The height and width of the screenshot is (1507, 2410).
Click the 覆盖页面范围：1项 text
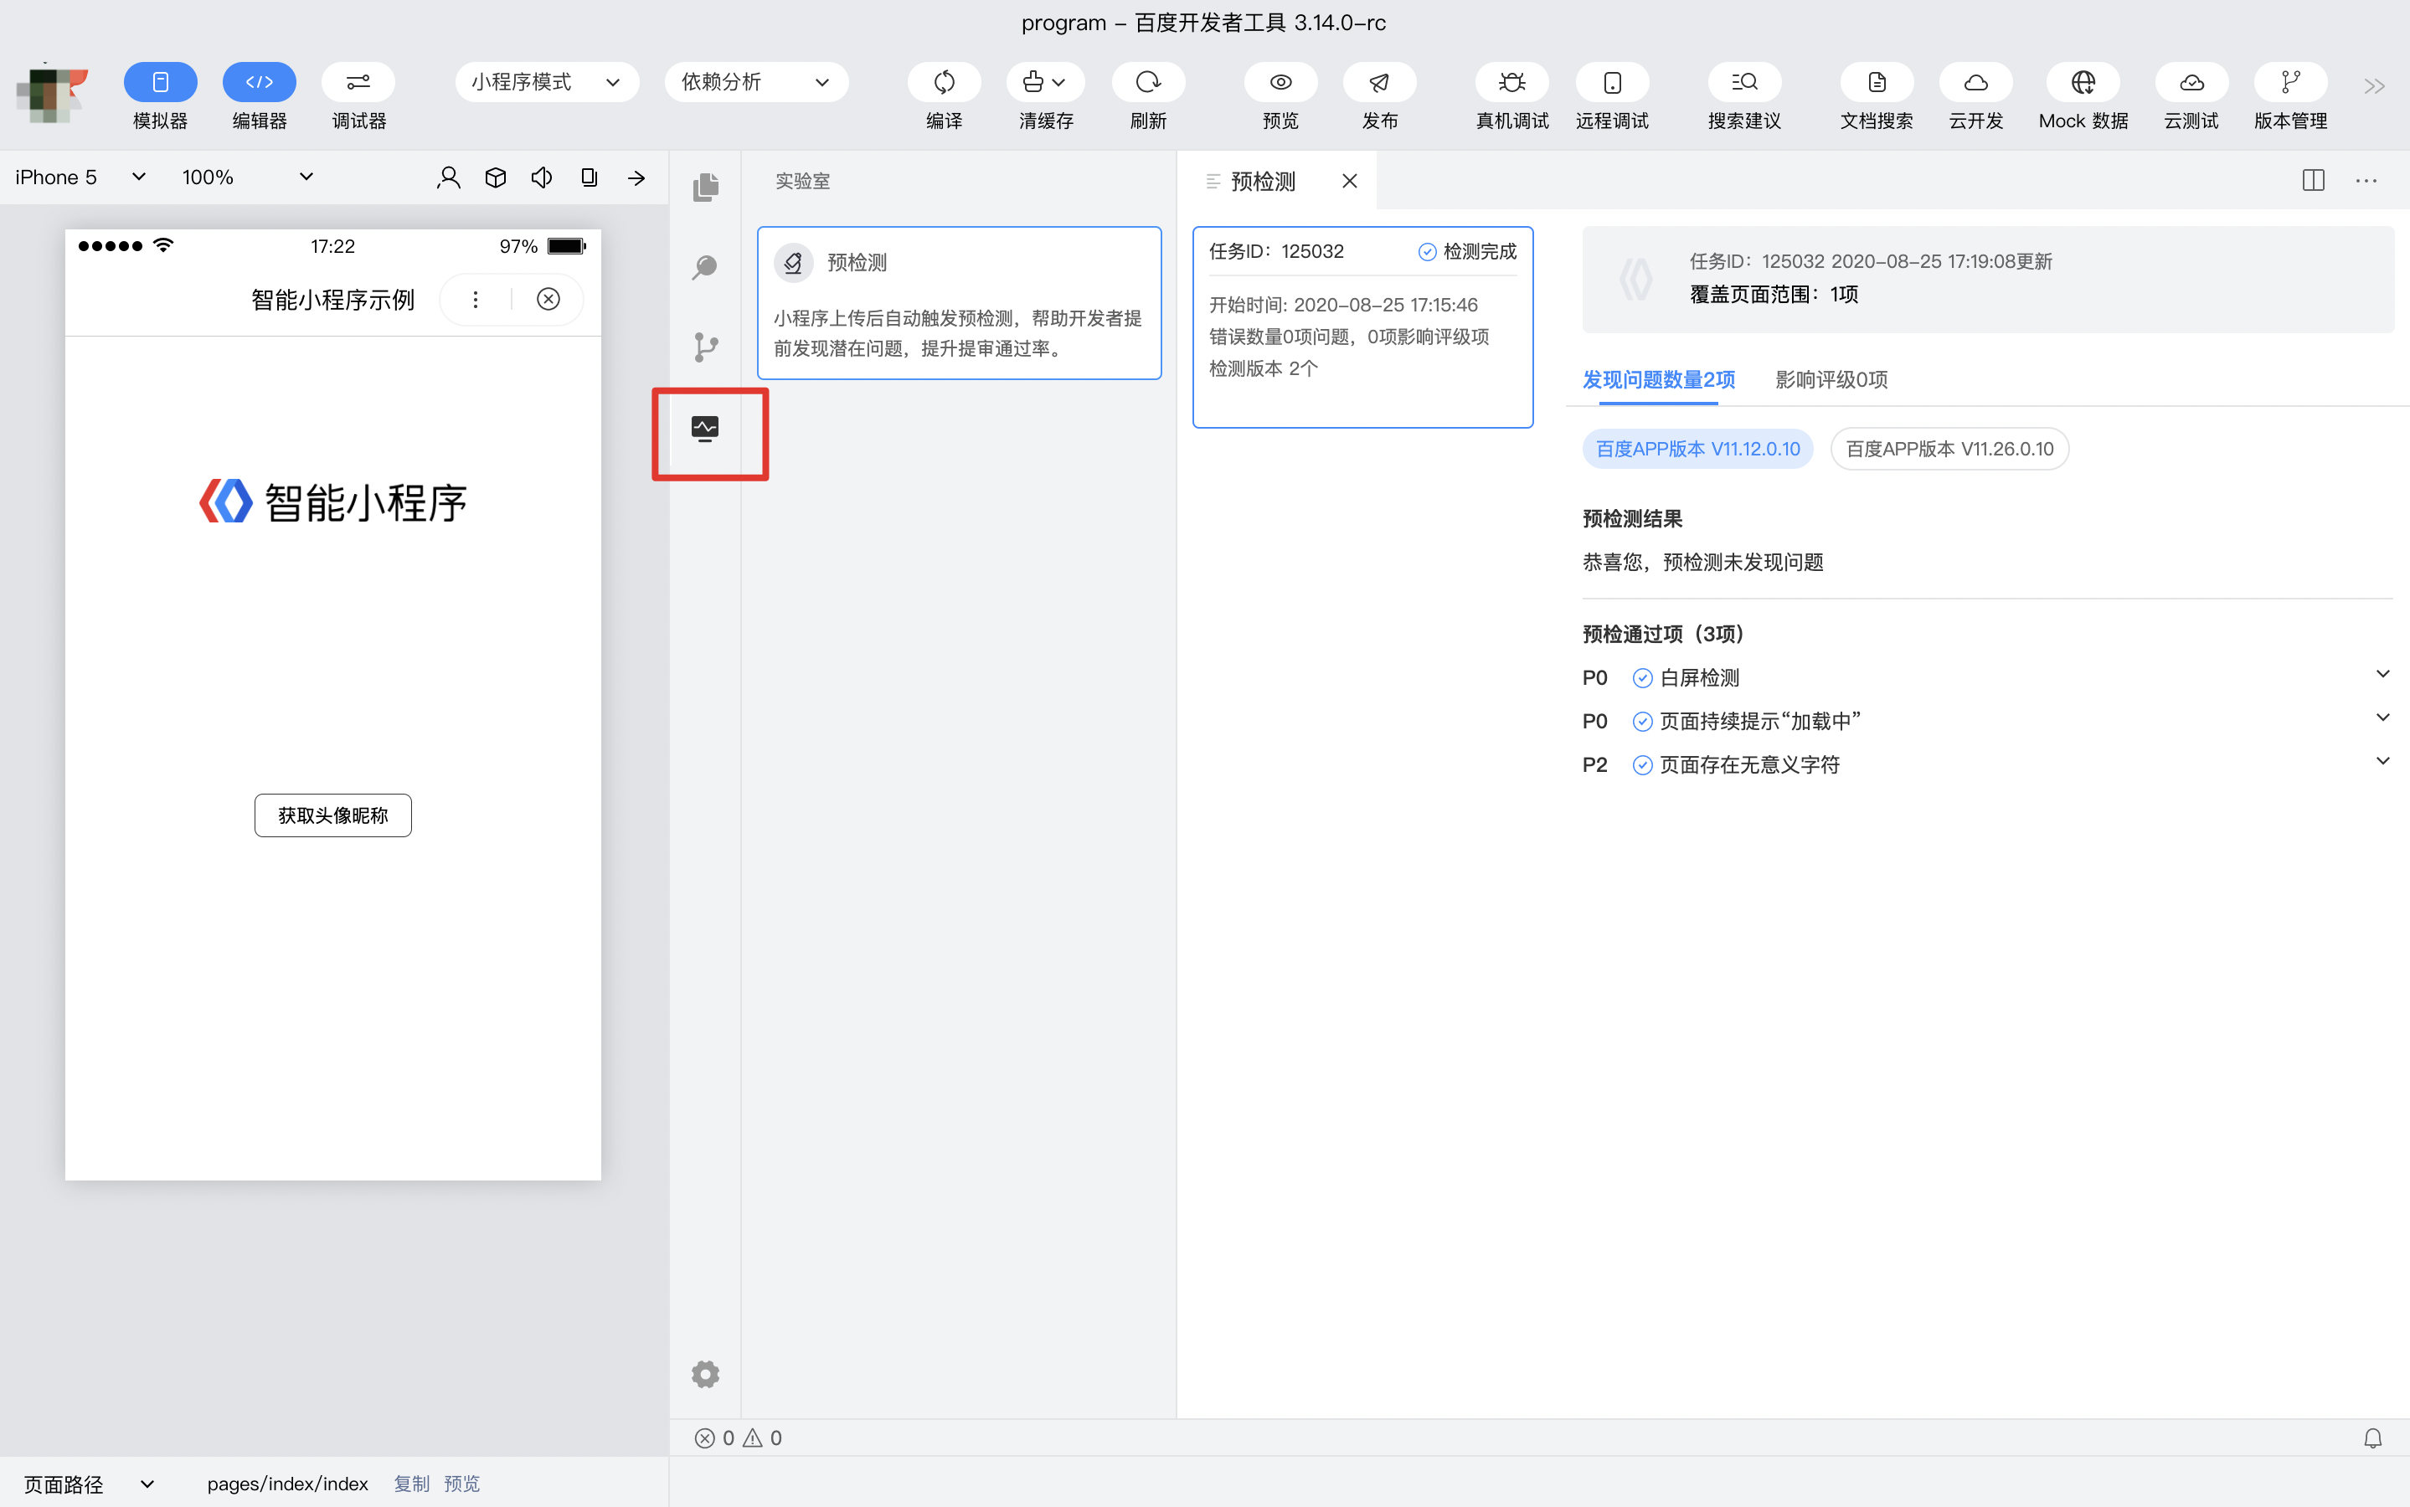coord(1774,294)
